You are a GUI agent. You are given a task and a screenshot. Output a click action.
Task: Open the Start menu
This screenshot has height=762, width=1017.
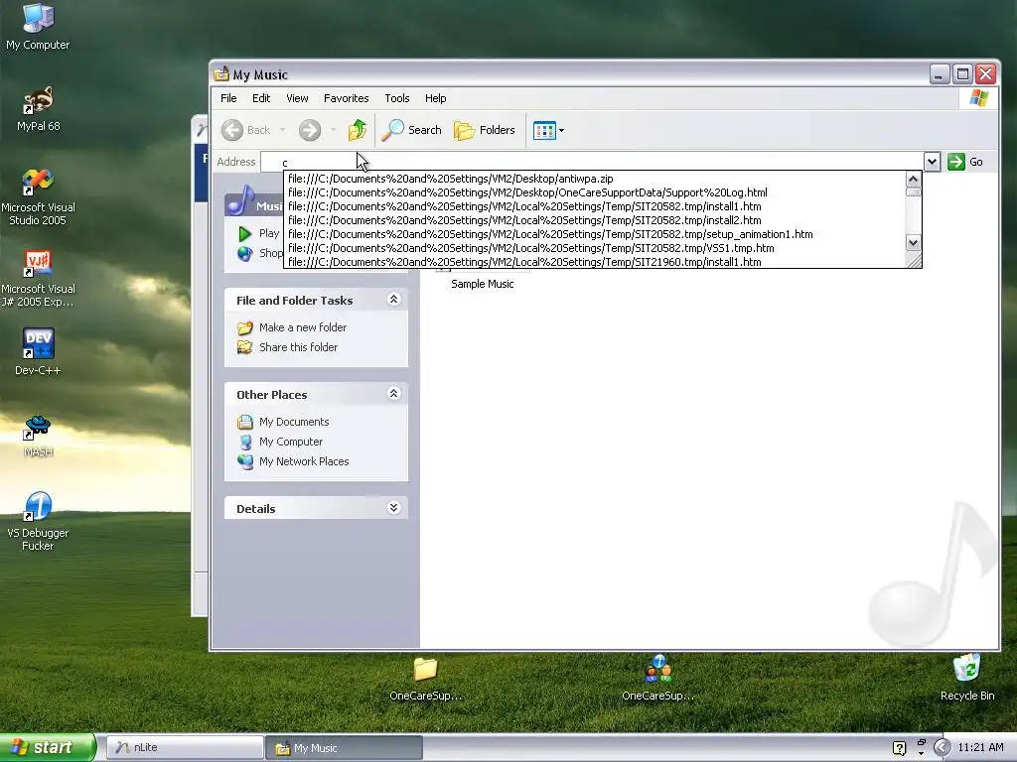[48, 748]
